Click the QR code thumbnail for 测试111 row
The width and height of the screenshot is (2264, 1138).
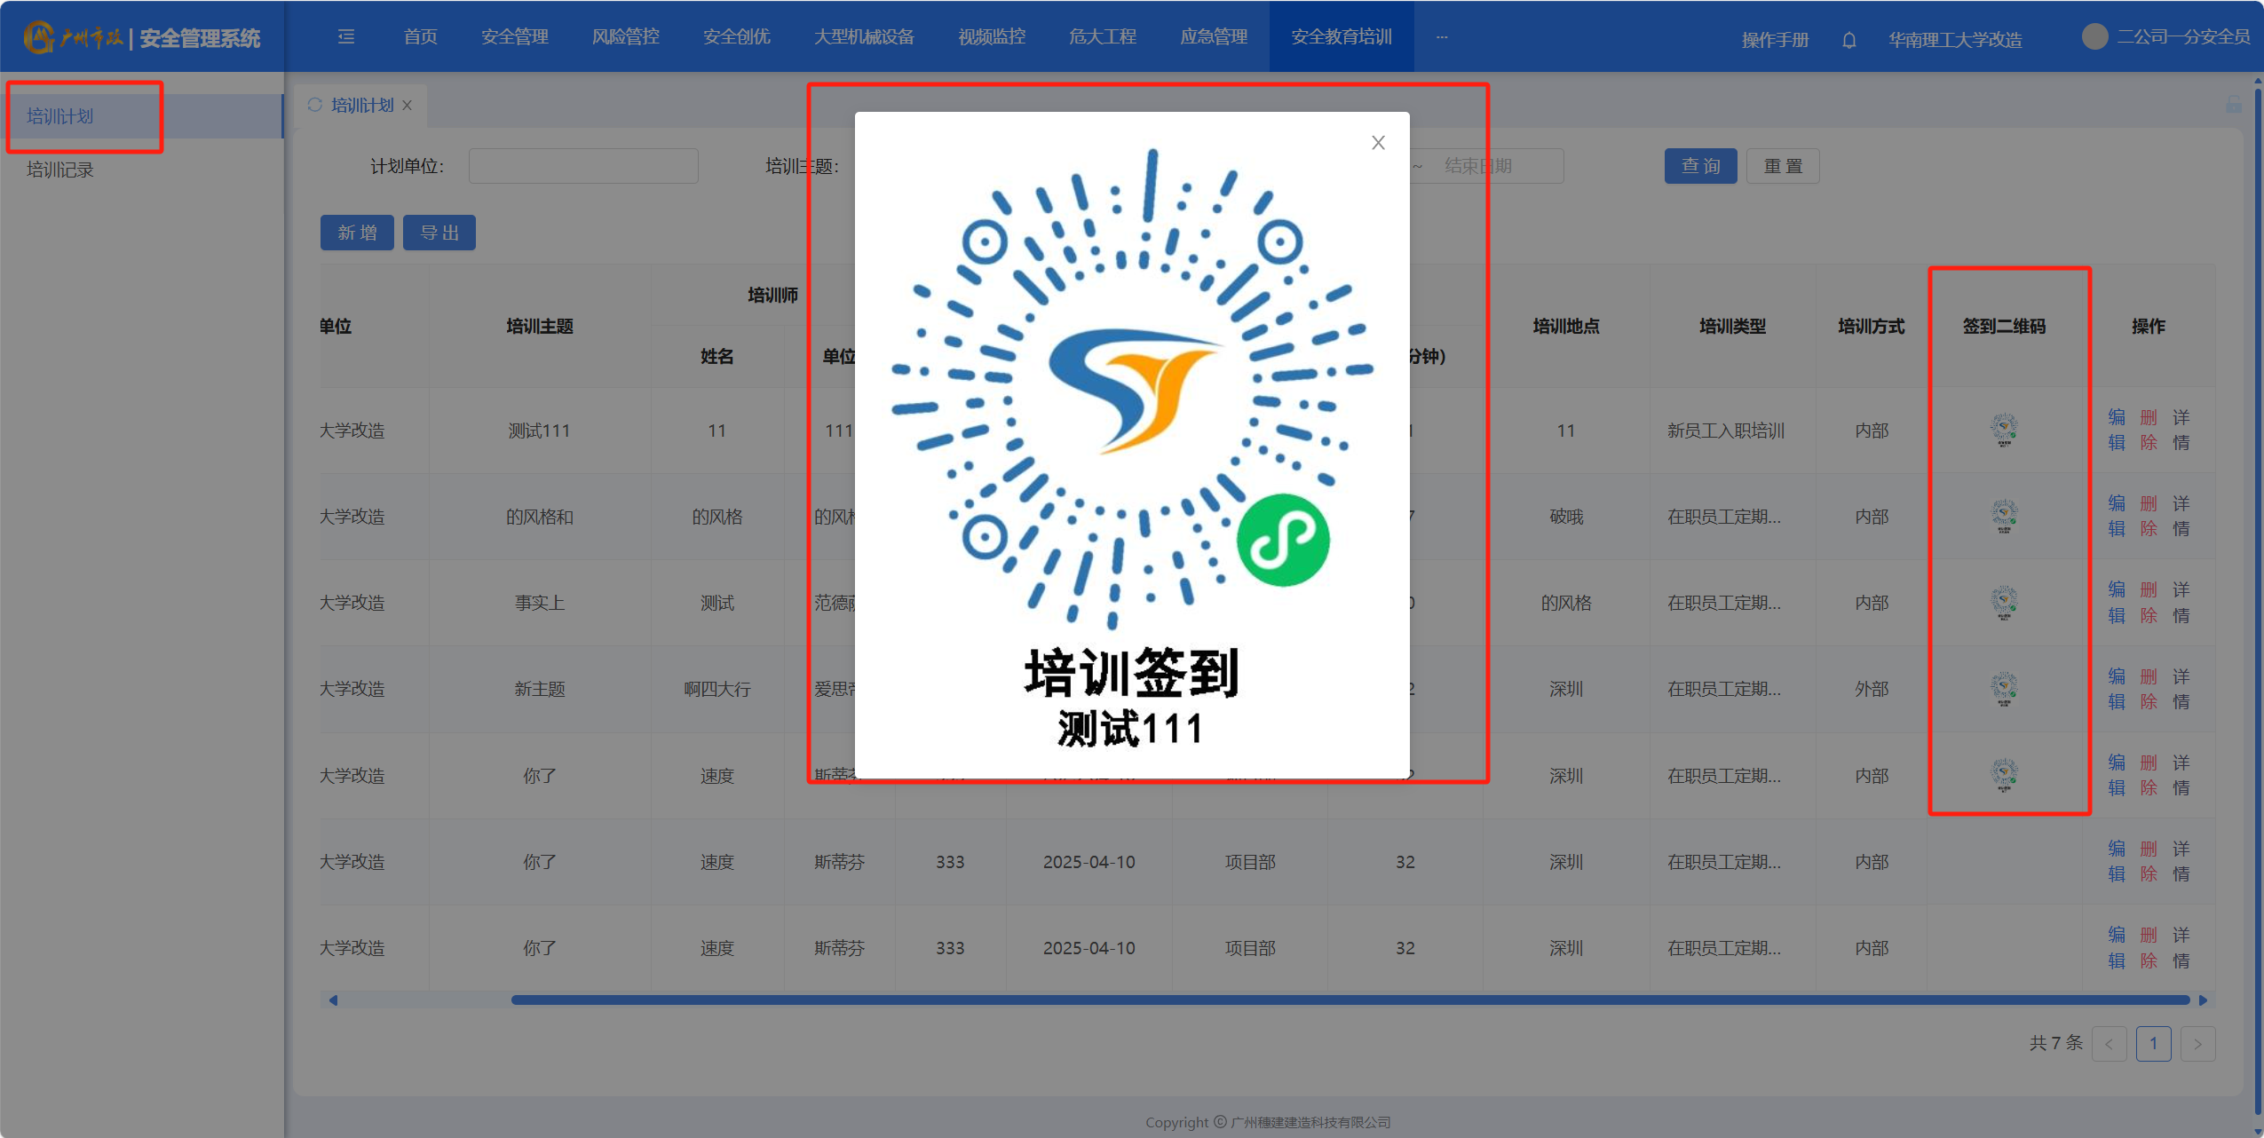(2004, 430)
